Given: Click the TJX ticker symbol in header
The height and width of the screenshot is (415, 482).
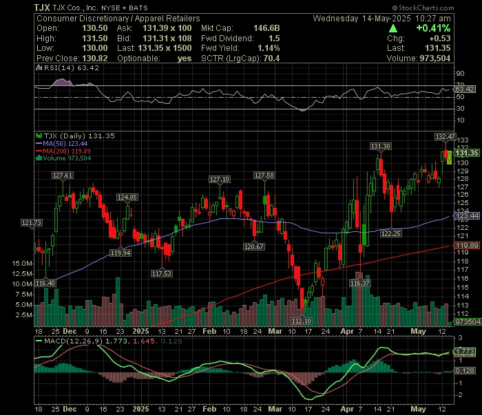Looking at the screenshot, I should point(42,8).
